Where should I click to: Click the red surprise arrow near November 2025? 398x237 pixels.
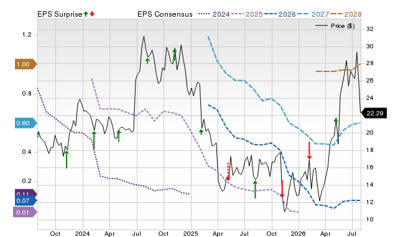[282, 189]
